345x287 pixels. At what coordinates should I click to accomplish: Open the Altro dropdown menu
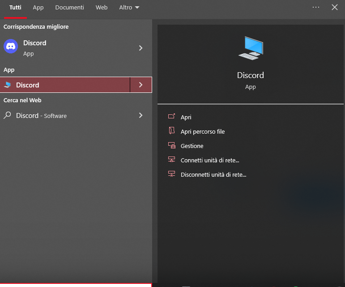[129, 8]
